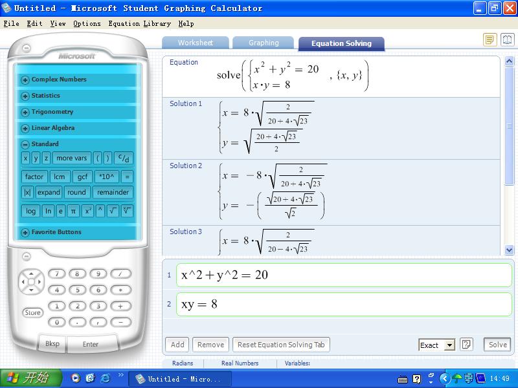
Task: Click the c/d fraction key
Action: pyautogui.click(x=124, y=158)
